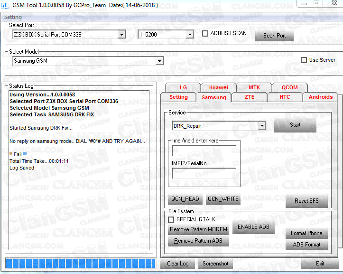Check the SPECIAL GTALK checkbox
The height and width of the screenshot is (274, 343).
tap(171, 219)
